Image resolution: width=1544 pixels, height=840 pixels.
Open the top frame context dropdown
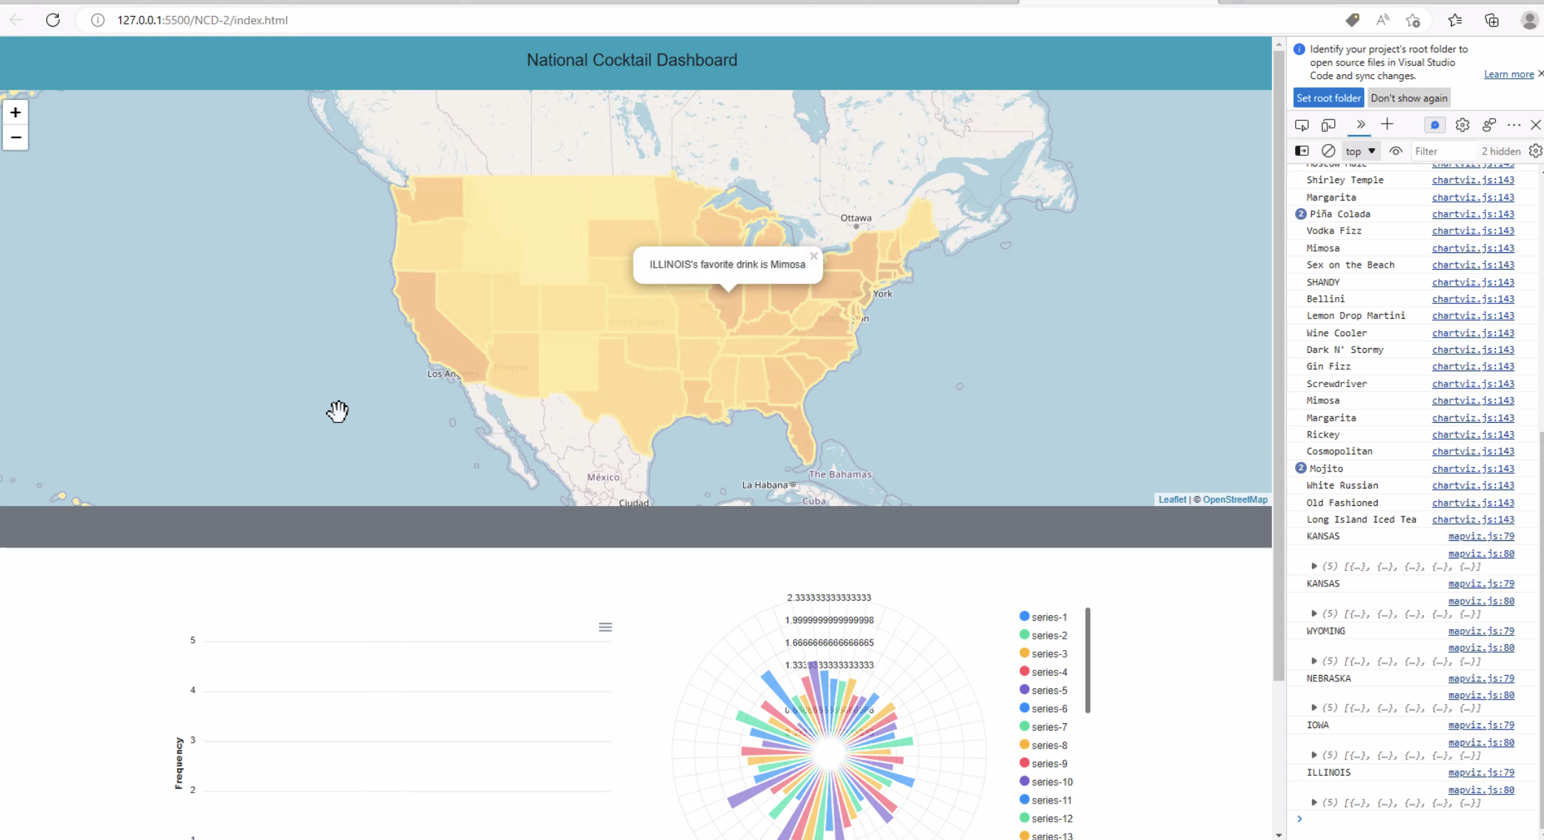1360,150
